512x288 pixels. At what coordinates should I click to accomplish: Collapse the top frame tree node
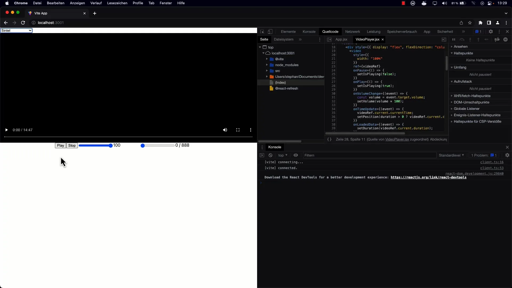[260, 47]
